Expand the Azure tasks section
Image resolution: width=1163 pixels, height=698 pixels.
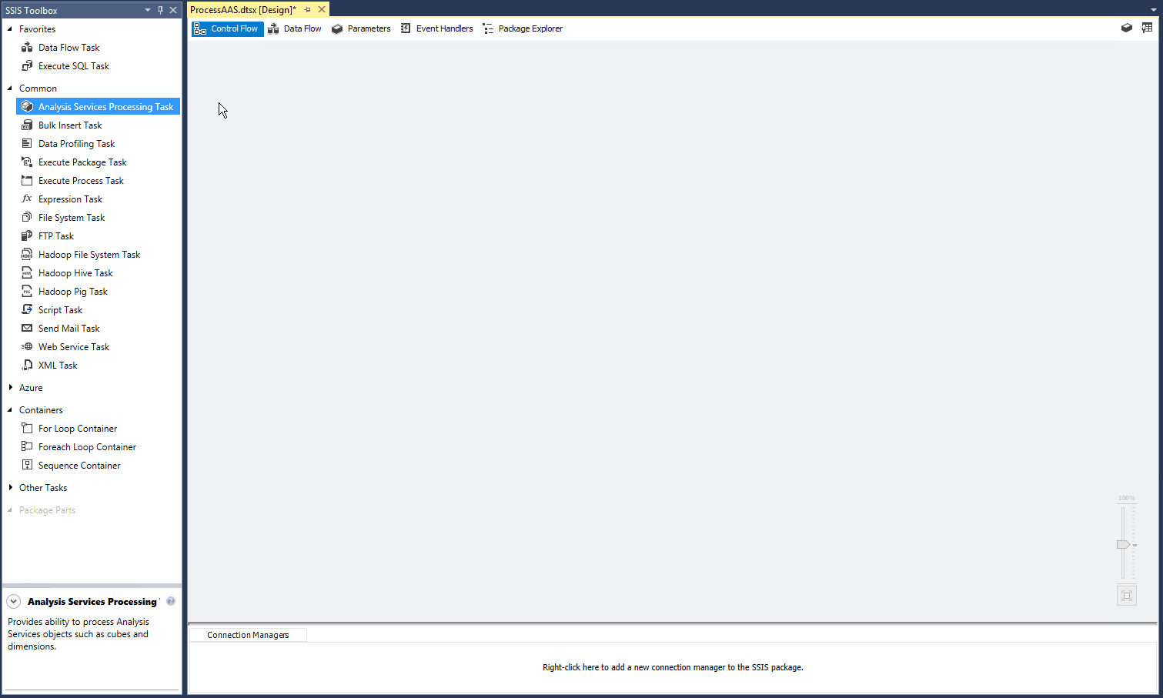[x=10, y=387]
